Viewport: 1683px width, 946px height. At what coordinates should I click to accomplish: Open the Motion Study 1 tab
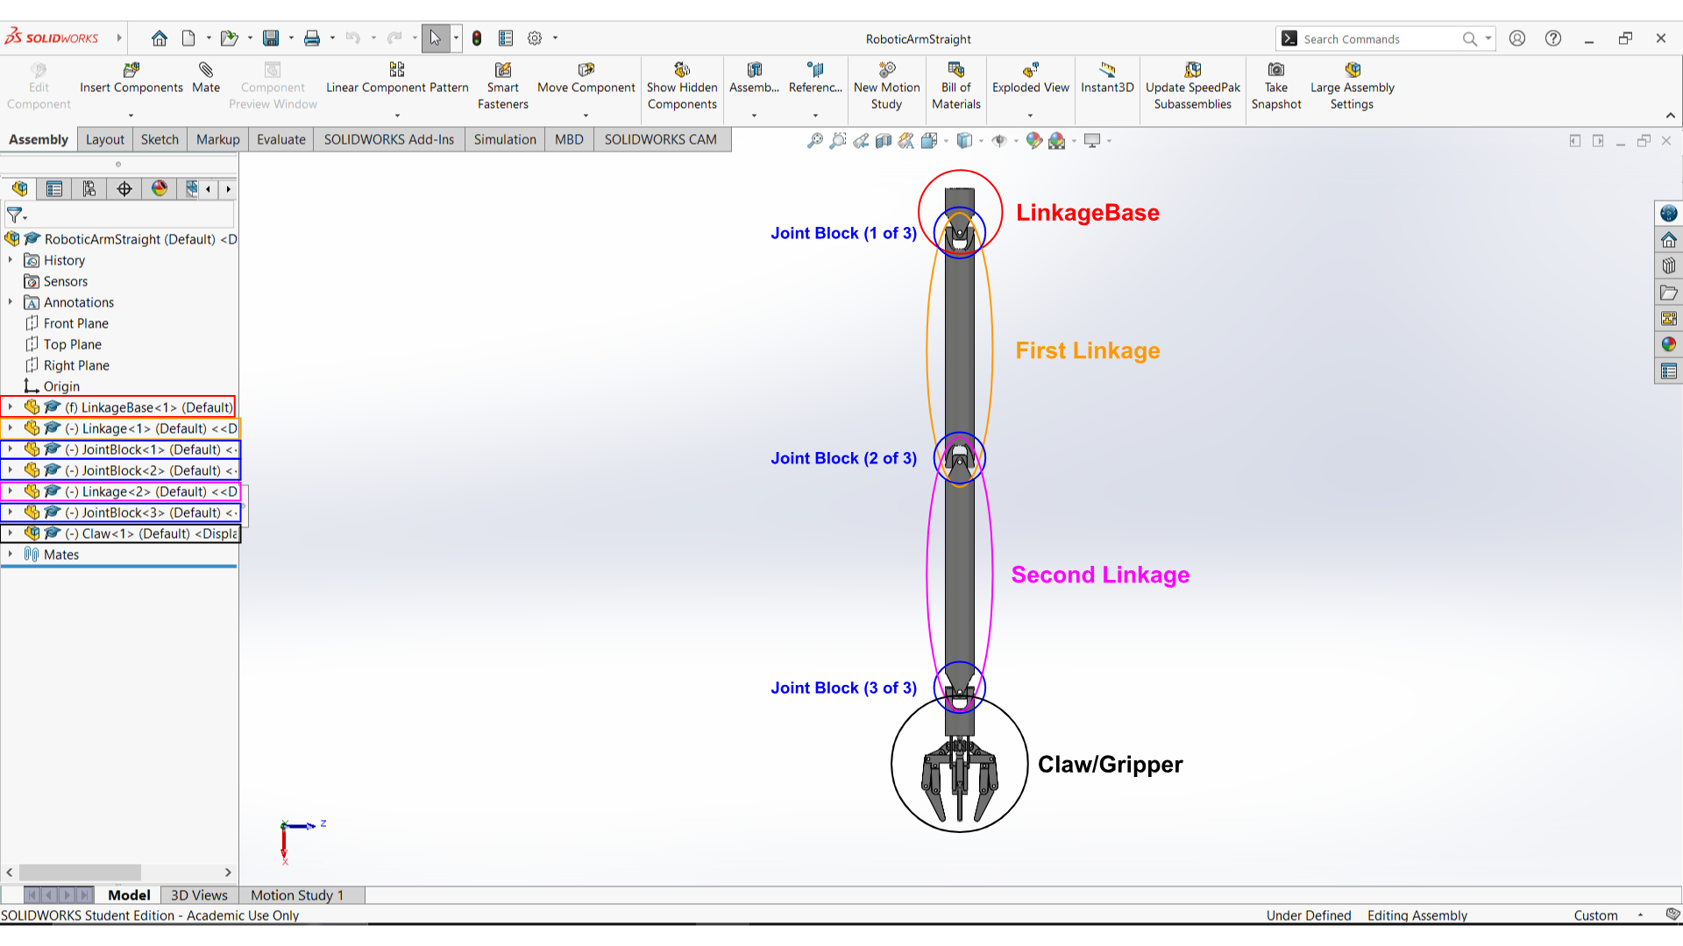pyautogui.click(x=297, y=895)
